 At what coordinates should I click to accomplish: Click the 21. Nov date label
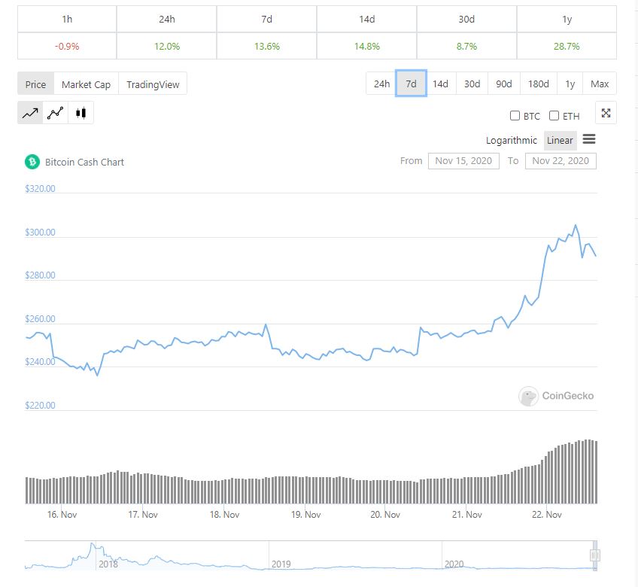[x=466, y=515]
